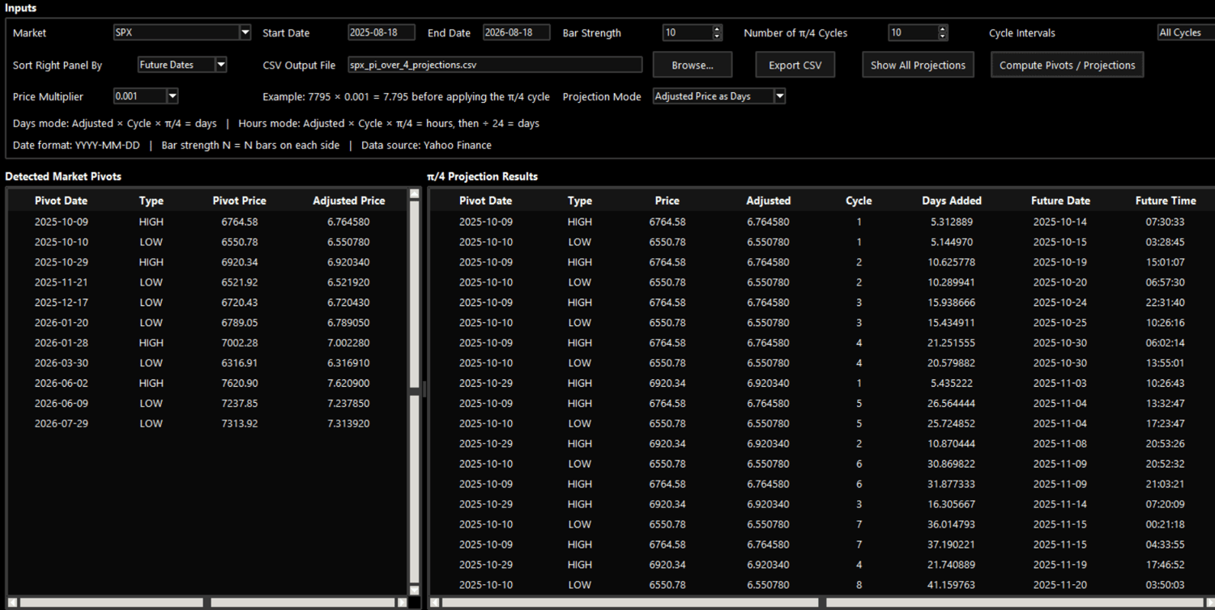Select pivot row dated 2025-11-21
Screen dimensions: 1215x610
tap(207, 282)
